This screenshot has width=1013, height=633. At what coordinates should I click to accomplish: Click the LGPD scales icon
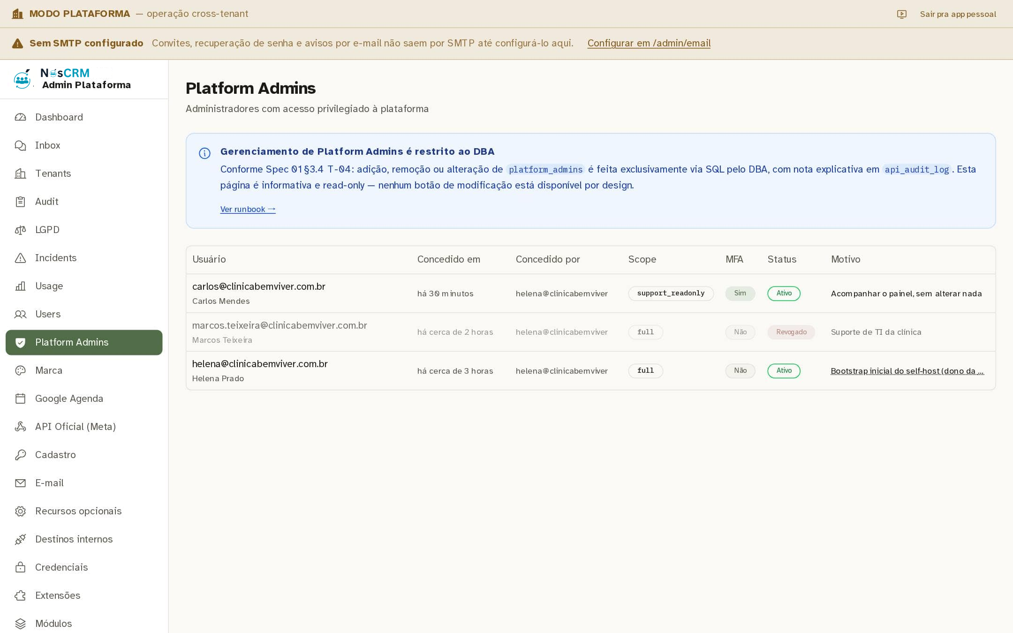click(20, 230)
